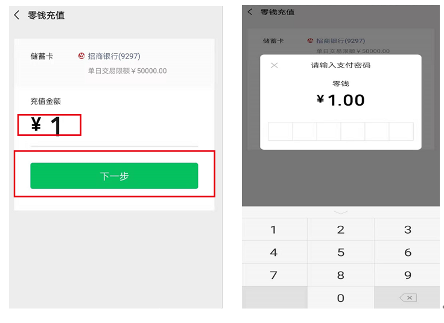
Task: Tap the first payment password box
Action: pos(281,131)
